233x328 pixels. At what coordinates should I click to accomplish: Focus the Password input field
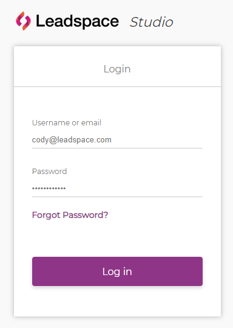click(117, 188)
